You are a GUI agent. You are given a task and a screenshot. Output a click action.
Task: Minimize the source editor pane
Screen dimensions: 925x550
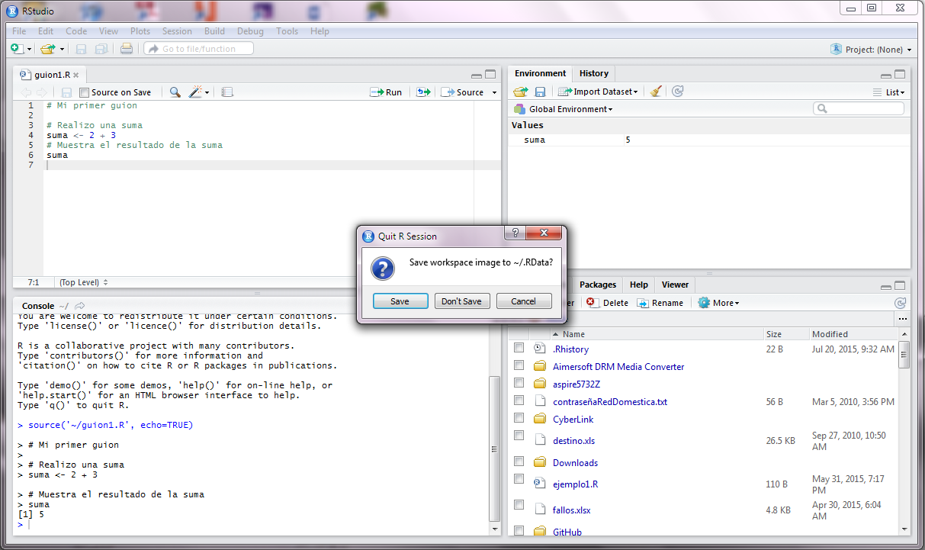[x=477, y=76]
